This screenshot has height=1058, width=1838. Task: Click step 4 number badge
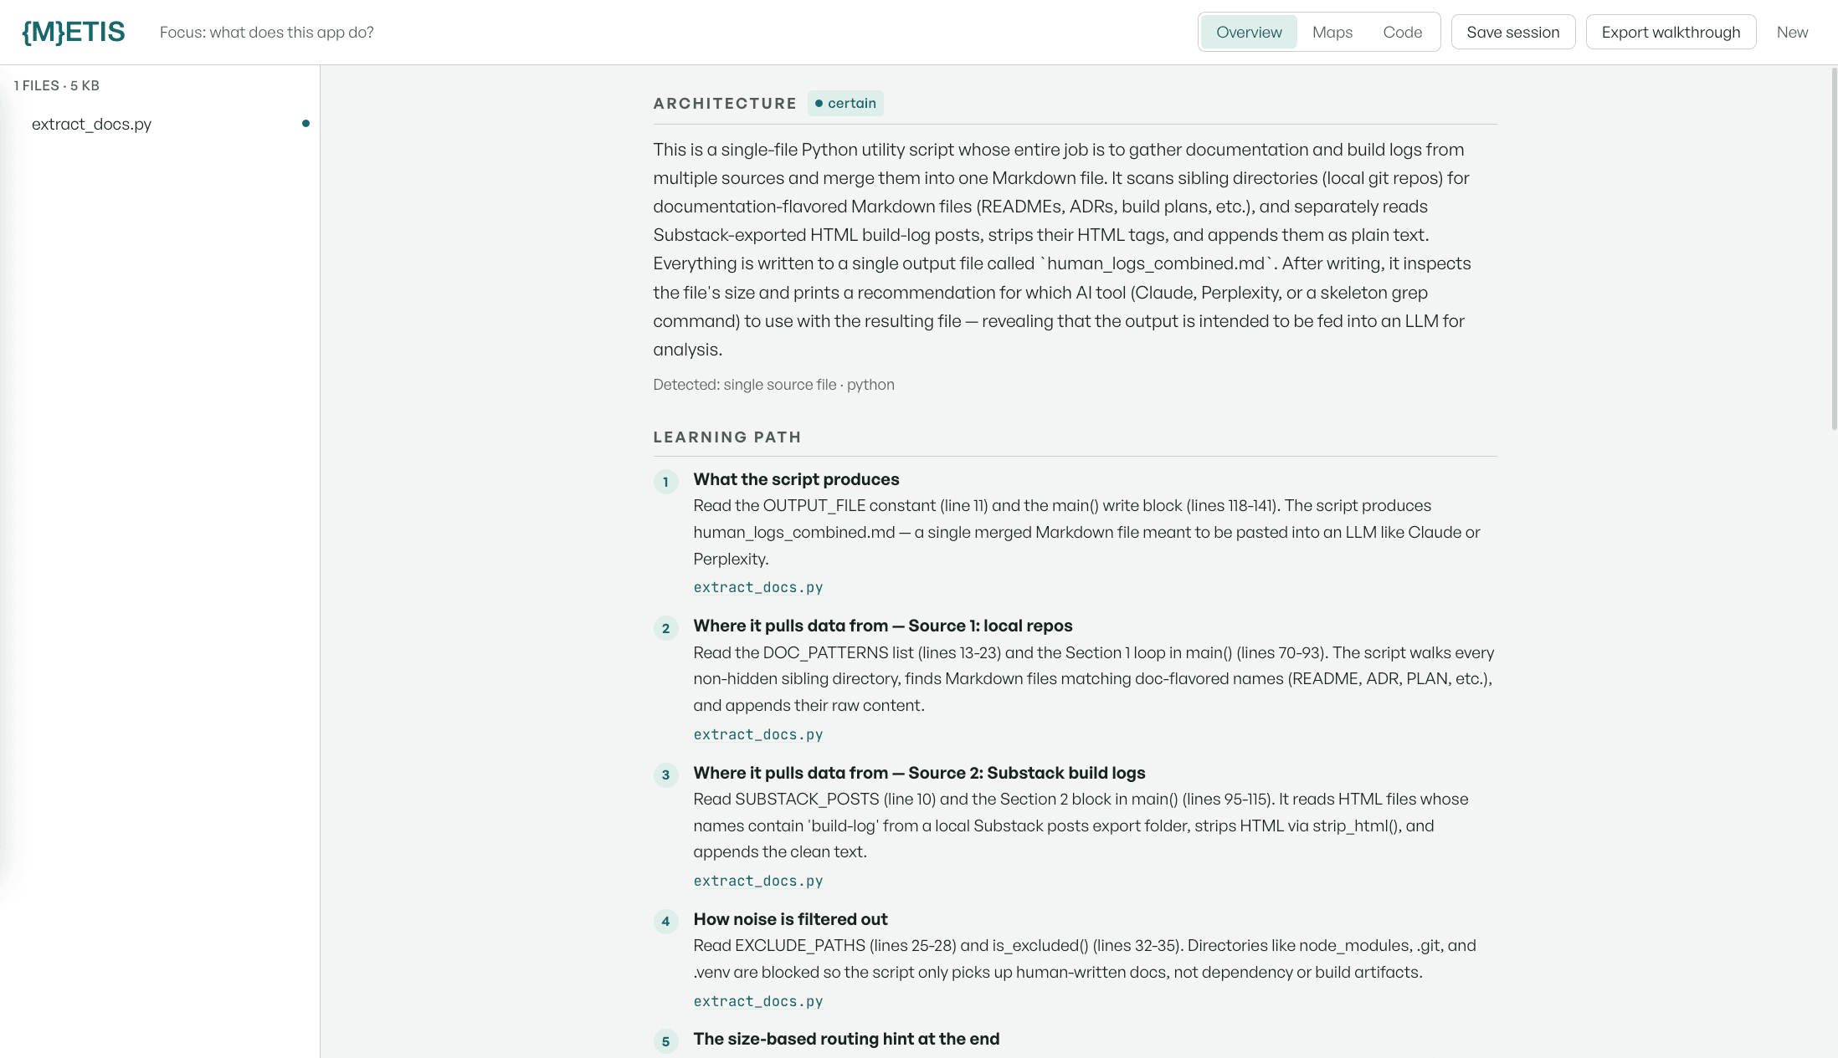tap(665, 922)
